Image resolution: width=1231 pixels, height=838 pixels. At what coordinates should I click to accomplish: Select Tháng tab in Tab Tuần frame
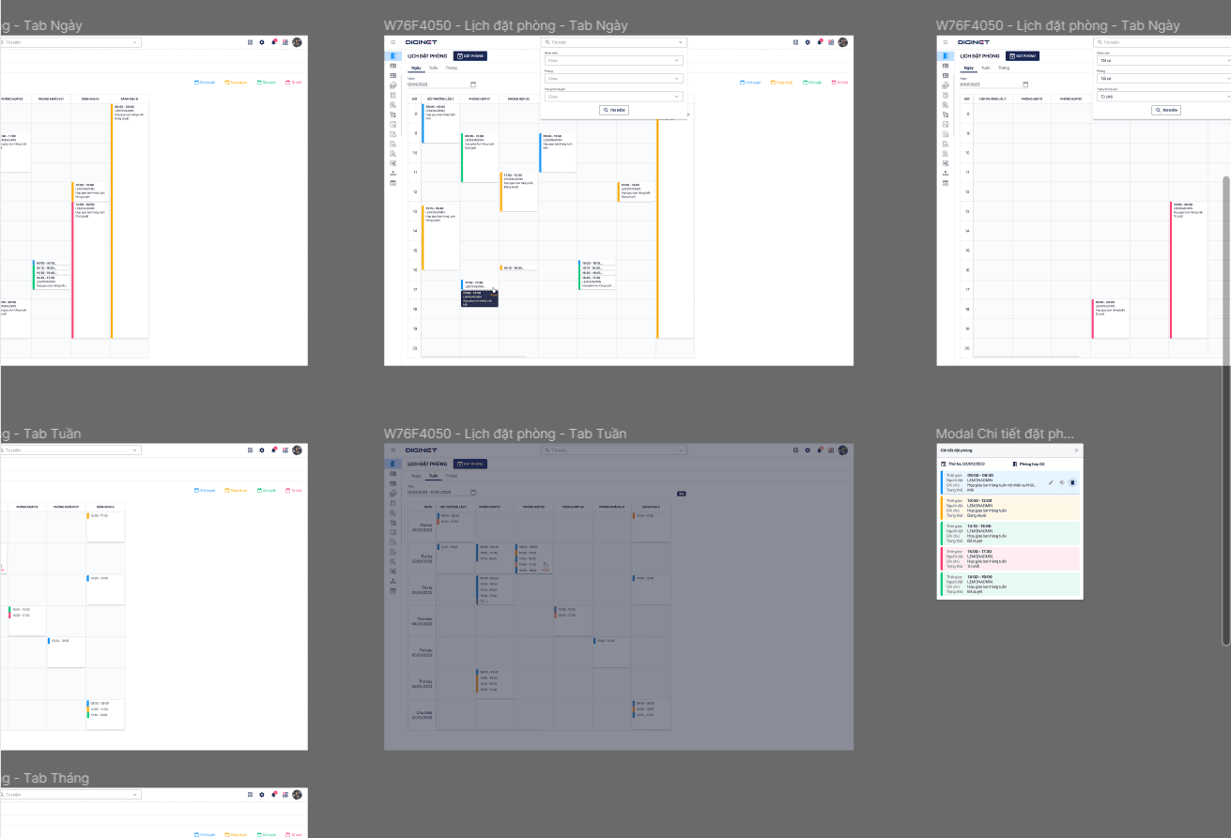[x=451, y=476]
